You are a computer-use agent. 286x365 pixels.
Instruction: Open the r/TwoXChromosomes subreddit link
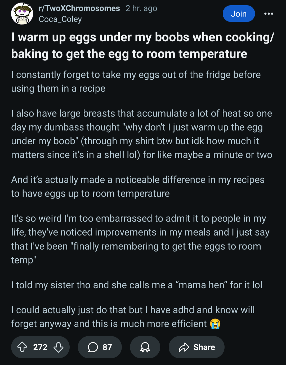(79, 8)
